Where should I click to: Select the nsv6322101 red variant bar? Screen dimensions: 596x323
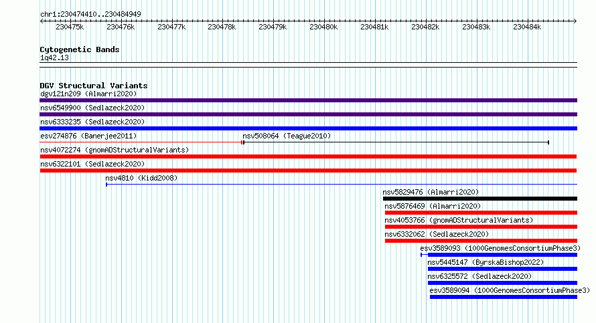coord(308,171)
